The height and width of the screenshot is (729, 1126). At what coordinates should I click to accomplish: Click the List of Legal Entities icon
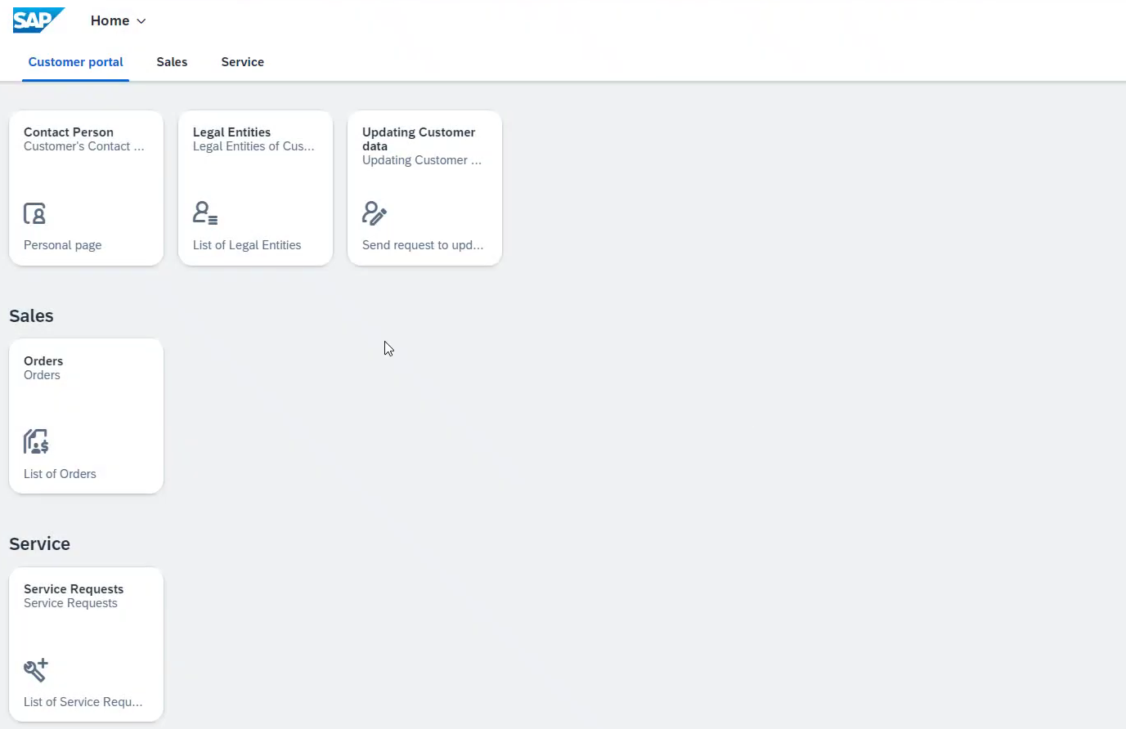pos(204,212)
